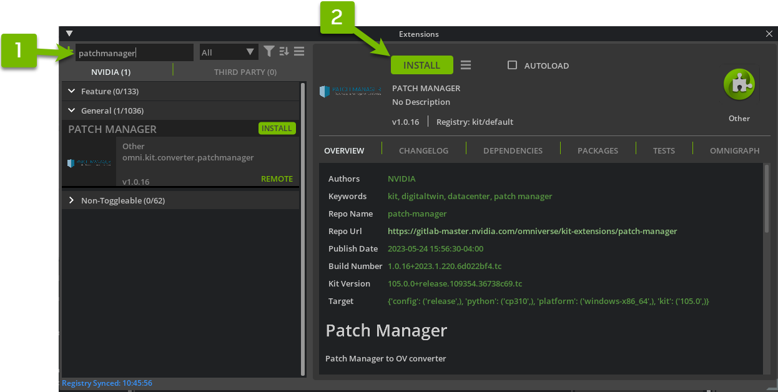This screenshot has width=778, height=392.
Task: Click the Repo Name value patch-manager
Action: pyautogui.click(x=417, y=213)
